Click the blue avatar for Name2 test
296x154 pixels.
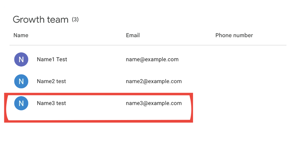[x=21, y=81]
